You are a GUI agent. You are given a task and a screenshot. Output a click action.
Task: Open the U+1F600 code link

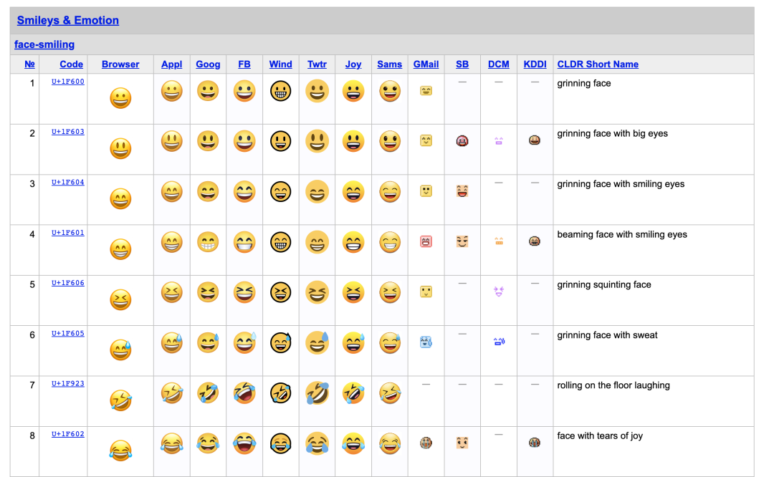point(67,82)
